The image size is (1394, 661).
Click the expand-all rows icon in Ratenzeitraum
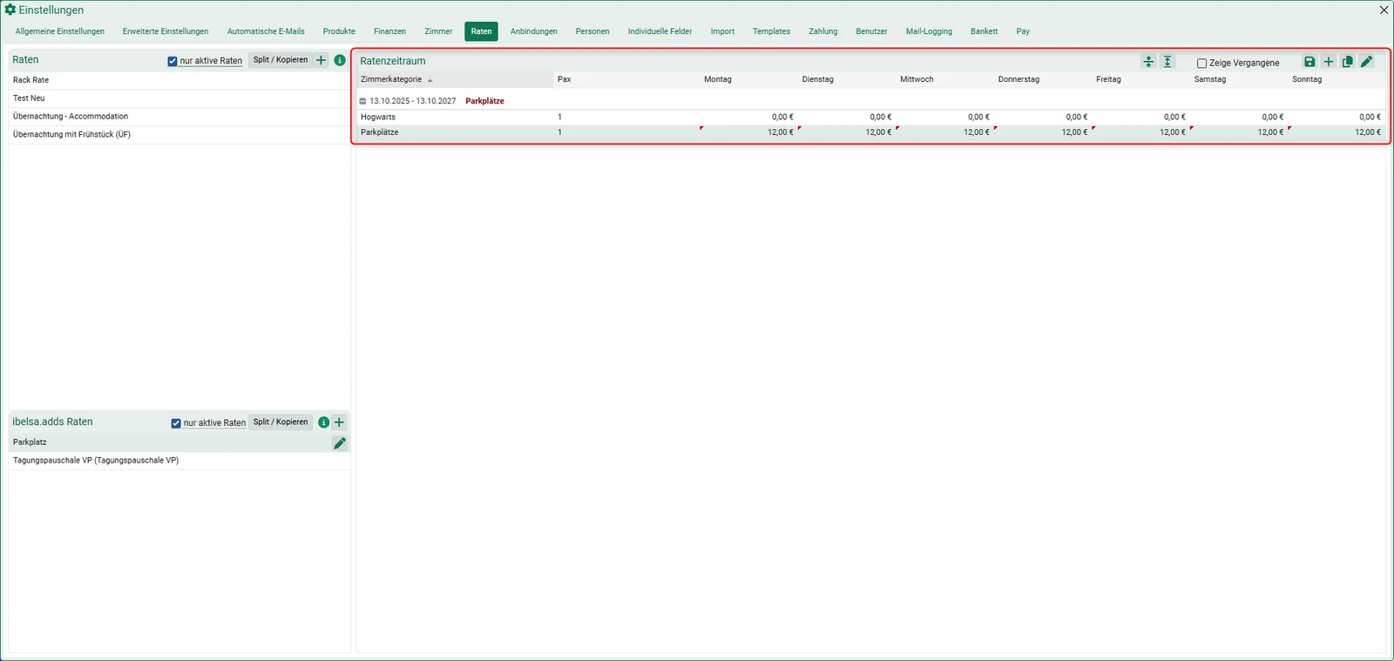tap(1167, 62)
